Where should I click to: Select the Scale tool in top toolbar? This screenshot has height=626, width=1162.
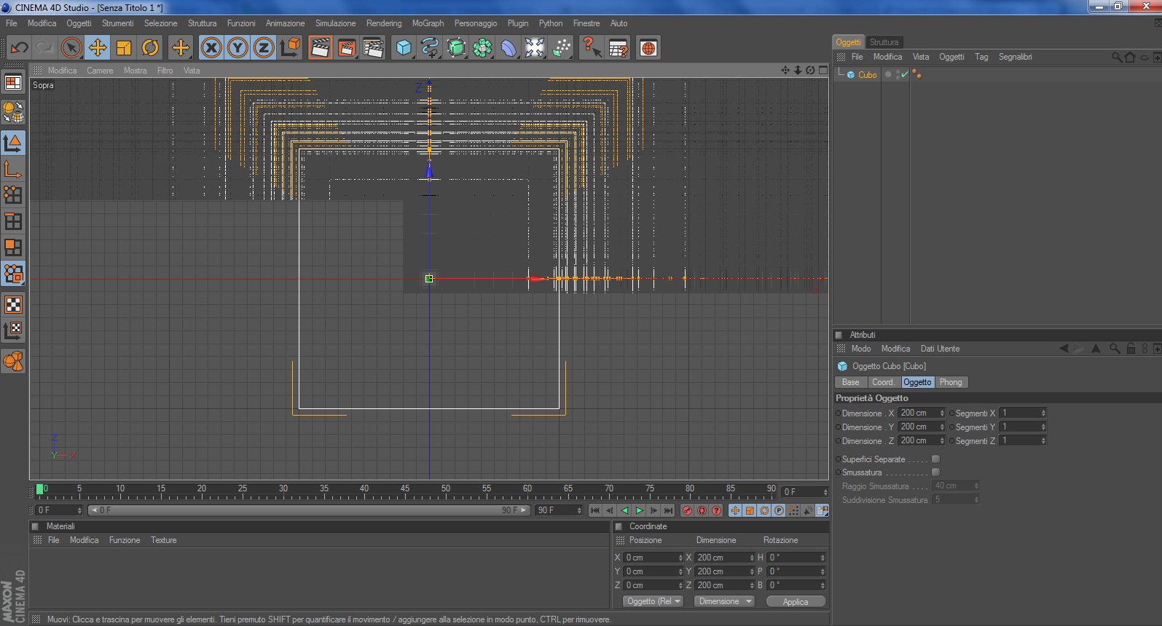(124, 48)
